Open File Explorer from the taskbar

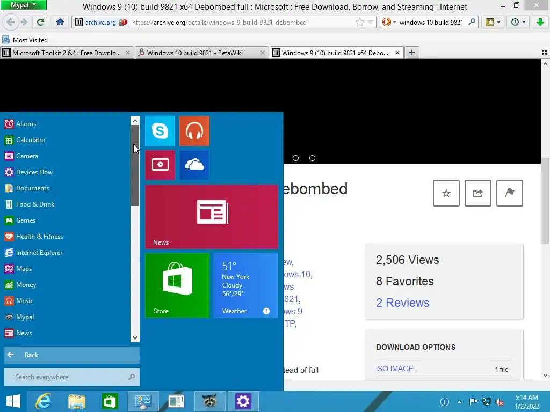coord(76,401)
